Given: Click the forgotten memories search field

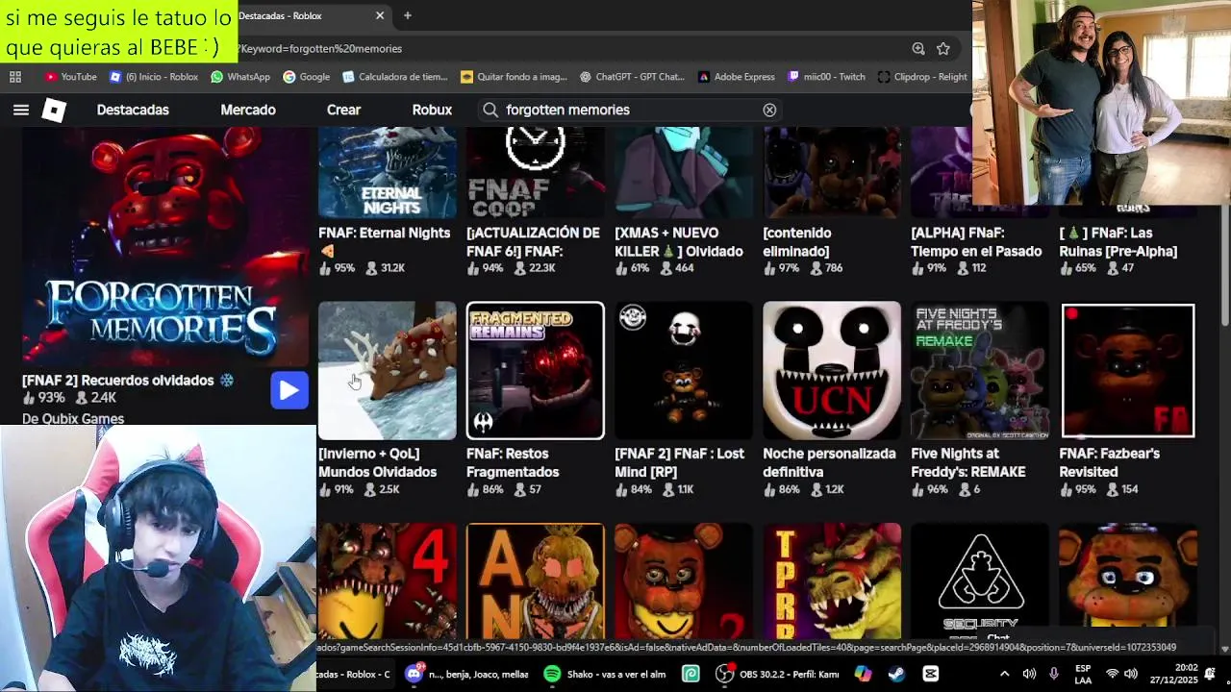Looking at the screenshot, I should [630, 110].
